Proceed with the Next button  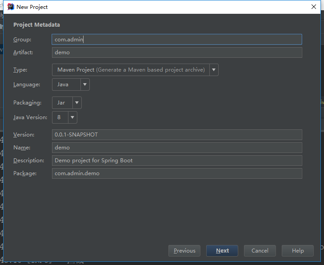point(222,251)
